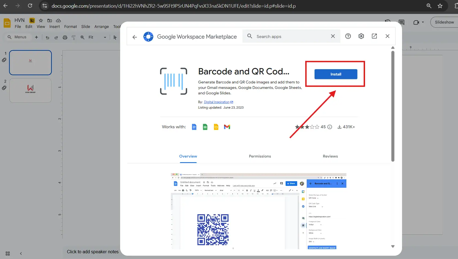Image resolution: width=458 pixels, height=259 pixels.
Task: Open the comments history
Action: 402,22
